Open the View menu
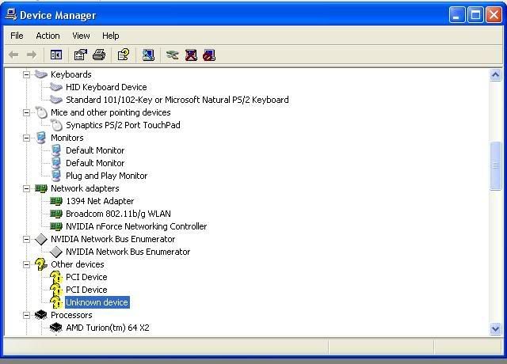 (81, 36)
